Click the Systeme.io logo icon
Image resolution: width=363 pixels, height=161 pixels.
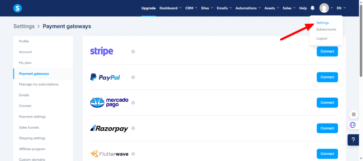point(17,8)
